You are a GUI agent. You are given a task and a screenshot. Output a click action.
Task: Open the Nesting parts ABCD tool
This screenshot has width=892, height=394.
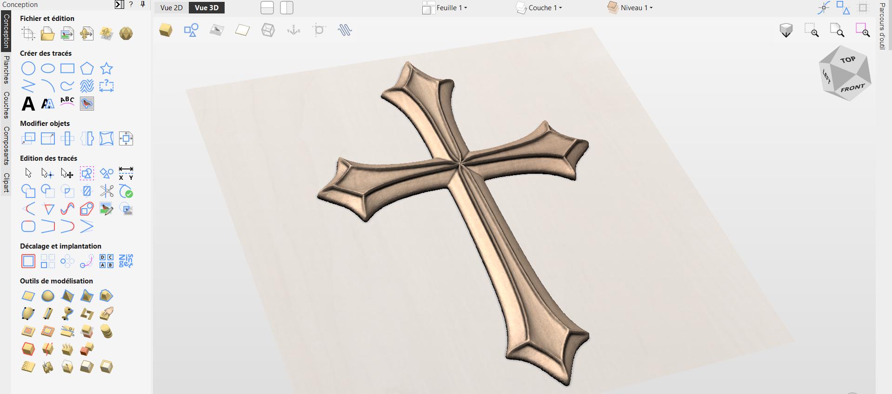107,261
